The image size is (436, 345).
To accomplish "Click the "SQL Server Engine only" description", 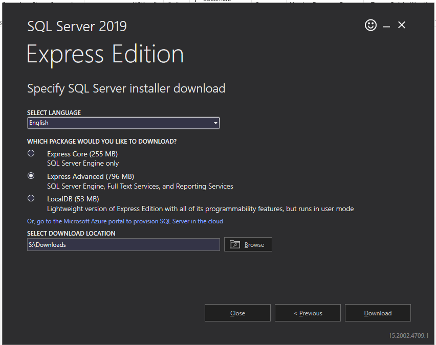I will [83, 164].
